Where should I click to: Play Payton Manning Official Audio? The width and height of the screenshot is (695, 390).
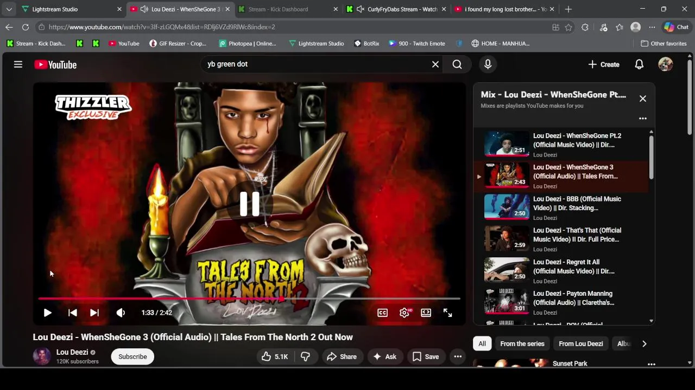562,302
